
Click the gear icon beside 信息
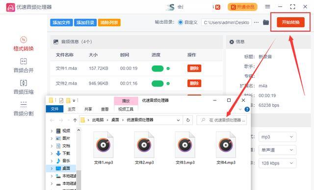click(232, 42)
